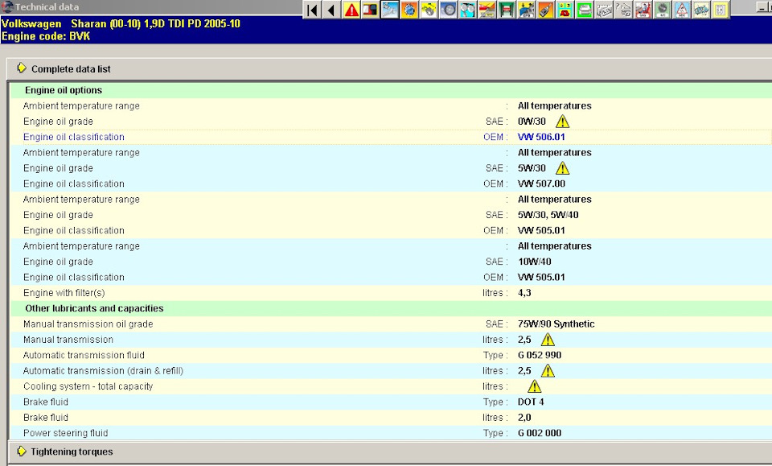Click the yellow toolbar icon beside the globe
The width and height of the screenshot is (772, 466).
[429, 10]
